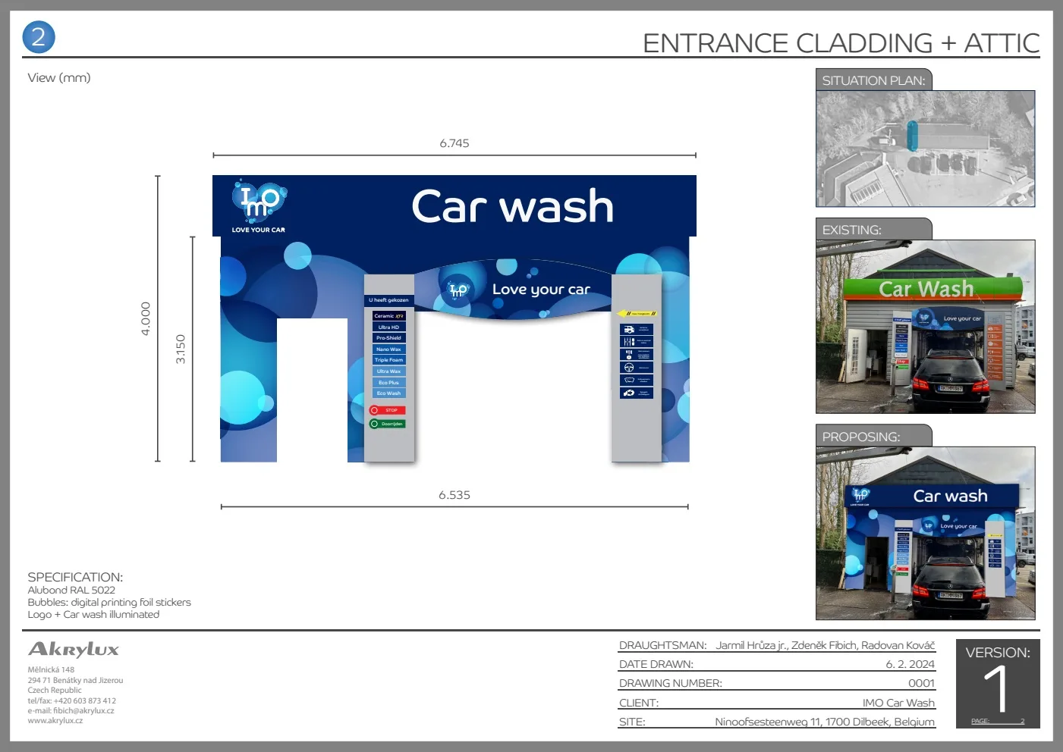Click the 'PAGE: 2' footer label

pos(998,721)
